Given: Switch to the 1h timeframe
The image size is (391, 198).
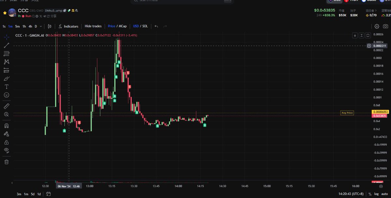Looking at the screenshot, I should pyautogui.click(x=24, y=26).
